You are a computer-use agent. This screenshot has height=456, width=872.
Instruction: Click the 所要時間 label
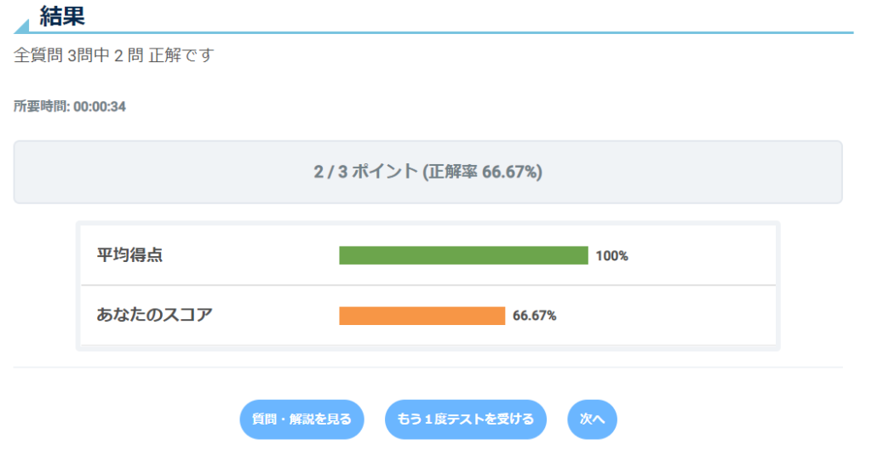42,107
